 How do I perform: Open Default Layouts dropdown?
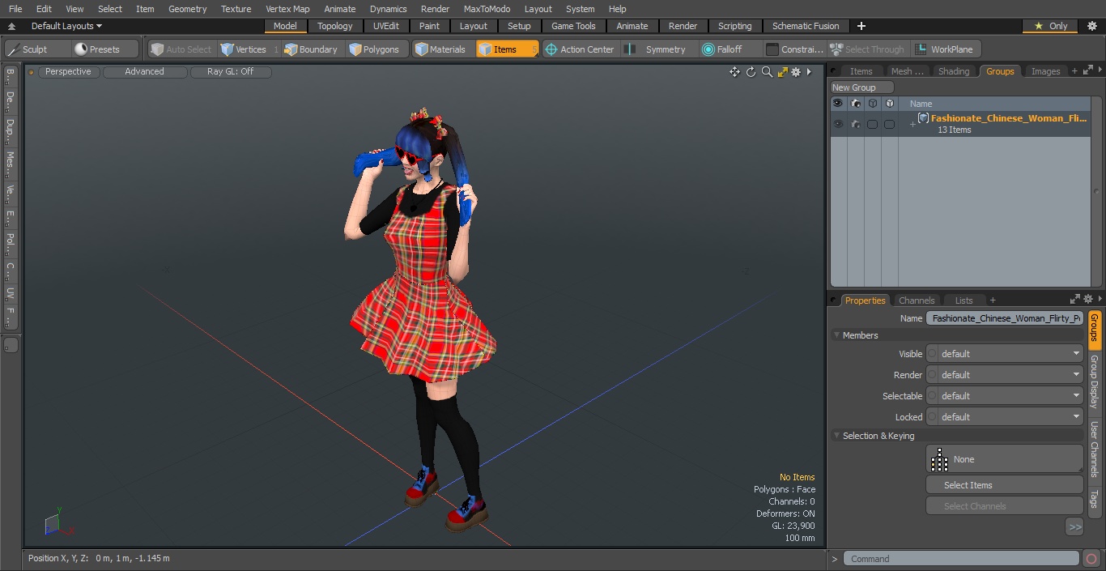click(x=66, y=26)
